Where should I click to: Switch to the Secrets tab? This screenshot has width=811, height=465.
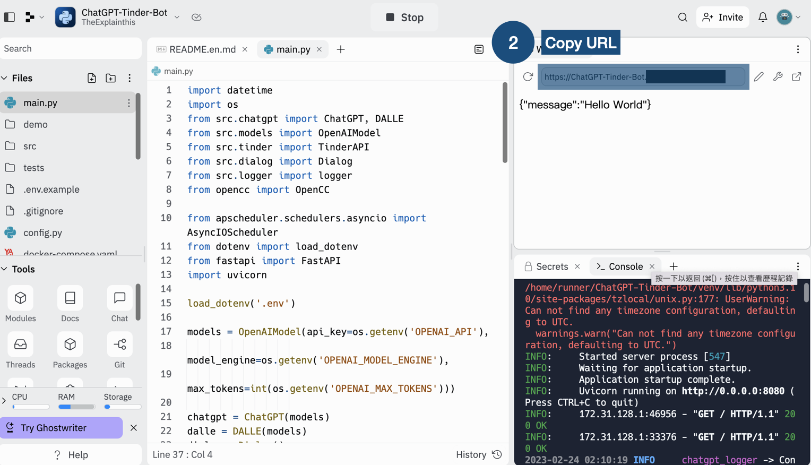click(x=551, y=266)
